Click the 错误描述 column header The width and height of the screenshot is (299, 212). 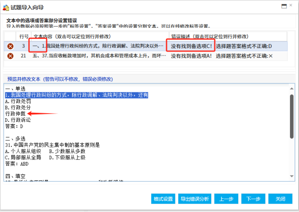pyautogui.click(x=209, y=36)
